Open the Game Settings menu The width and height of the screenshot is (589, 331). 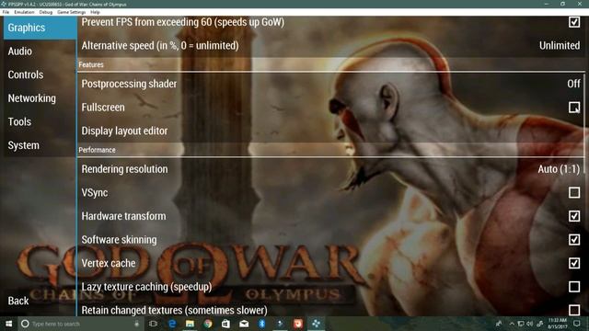pyautogui.click(x=72, y=12)
